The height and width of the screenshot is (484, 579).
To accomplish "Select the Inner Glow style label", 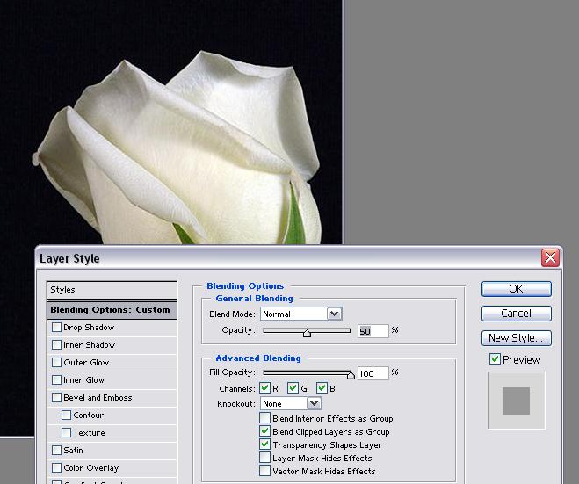I will point(84,379).
